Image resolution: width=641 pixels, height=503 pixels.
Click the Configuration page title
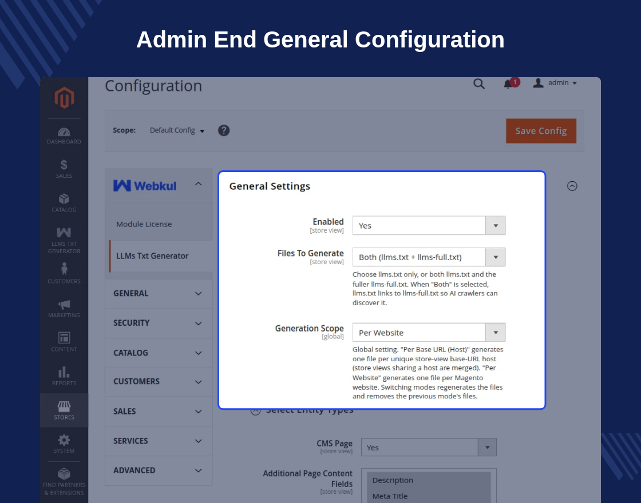tap(153, 86)
